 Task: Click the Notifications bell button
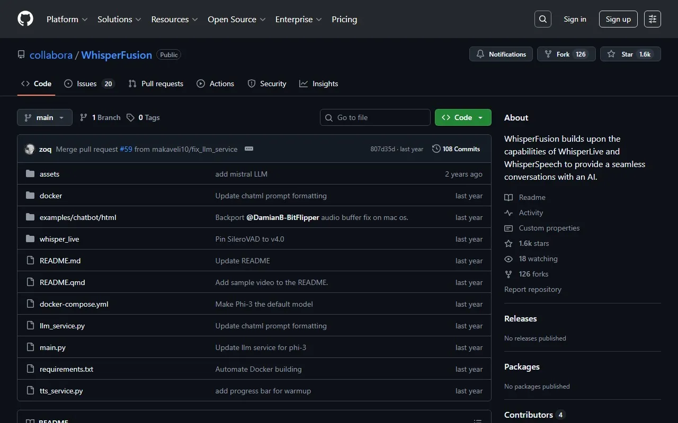tap(501, 54)
